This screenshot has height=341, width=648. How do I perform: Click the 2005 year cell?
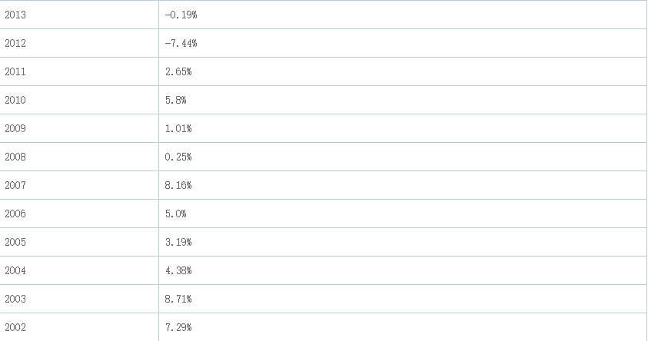15,242
